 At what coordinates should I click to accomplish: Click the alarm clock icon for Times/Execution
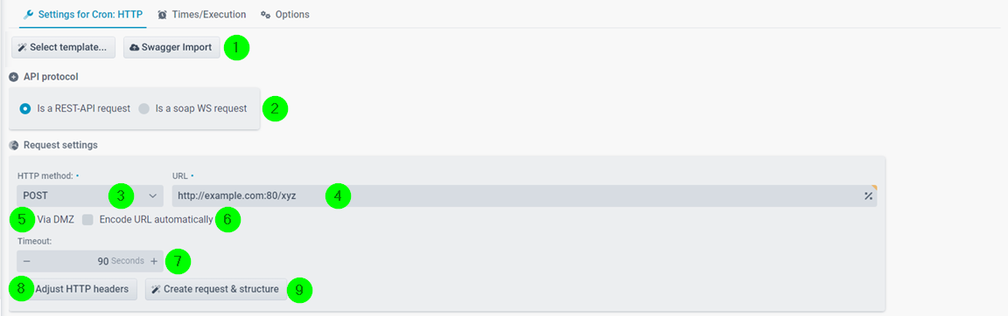click(162, 14)
